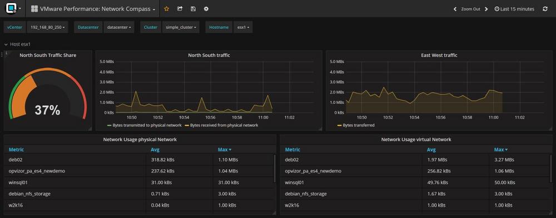Click East West traffic panel title

tap(439, 55)
